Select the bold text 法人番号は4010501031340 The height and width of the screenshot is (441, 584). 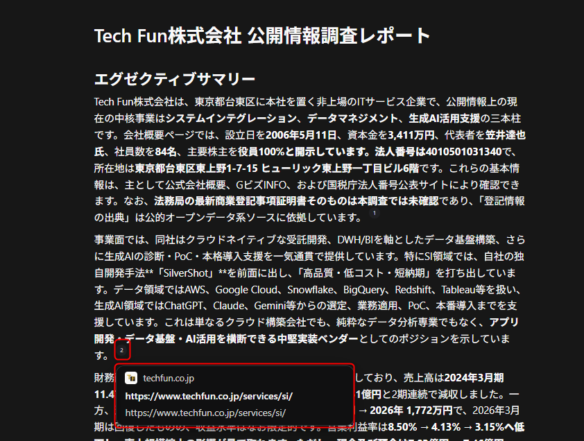(x=438, y=152)
